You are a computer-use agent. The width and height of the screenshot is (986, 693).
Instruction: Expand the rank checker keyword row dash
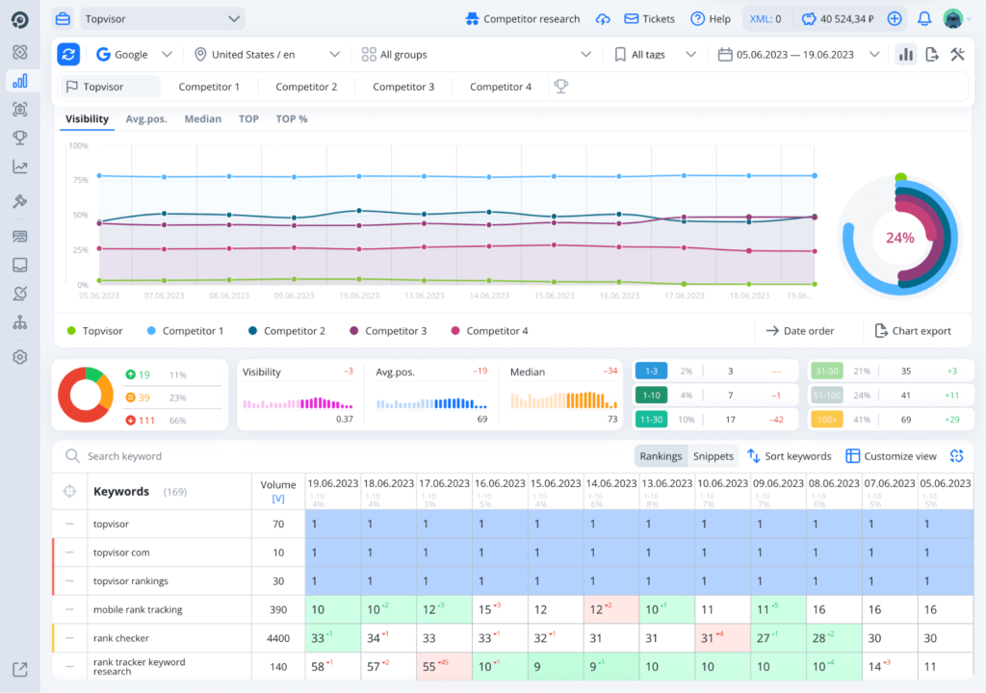point(69,638)
